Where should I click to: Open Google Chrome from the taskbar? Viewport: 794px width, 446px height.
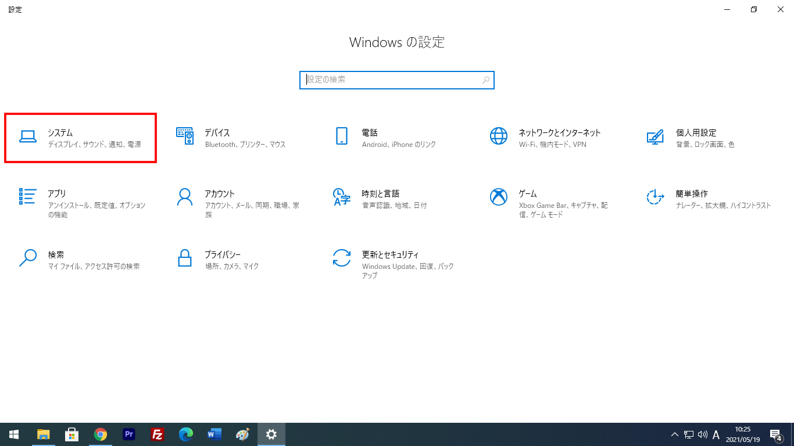tap(100, 434)
